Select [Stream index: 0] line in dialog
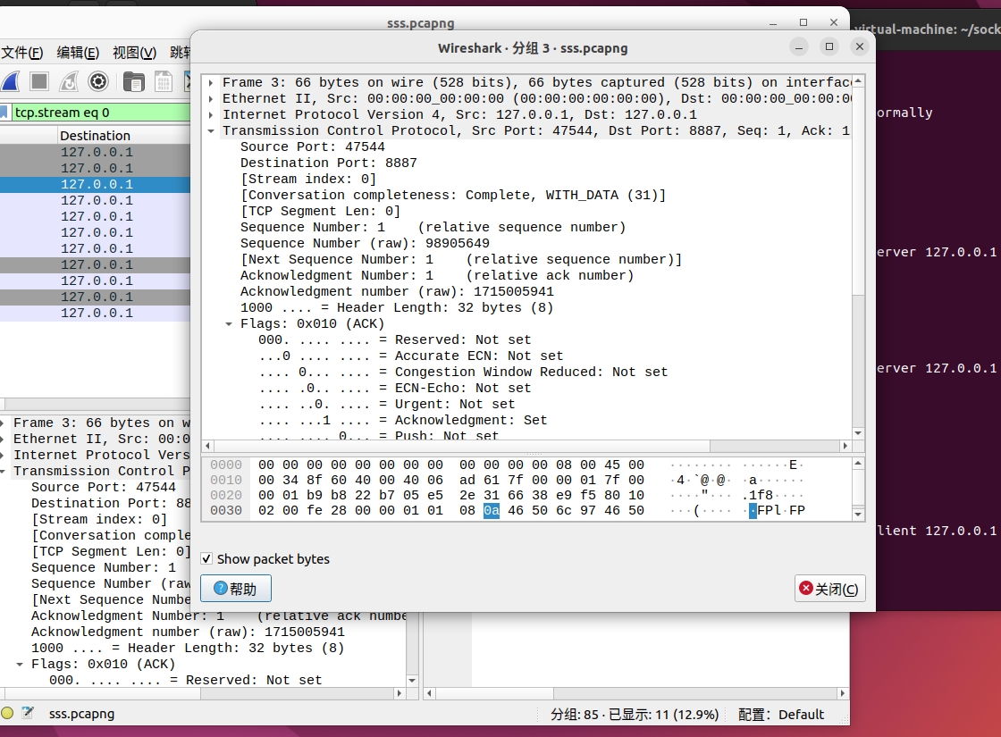This screenshot has width=1001, height=737. (308, 179)
